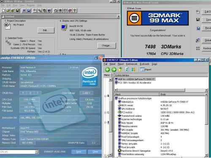Minimize the EVEREST CPUID window

pyautogui.click(x=96, y=58)
